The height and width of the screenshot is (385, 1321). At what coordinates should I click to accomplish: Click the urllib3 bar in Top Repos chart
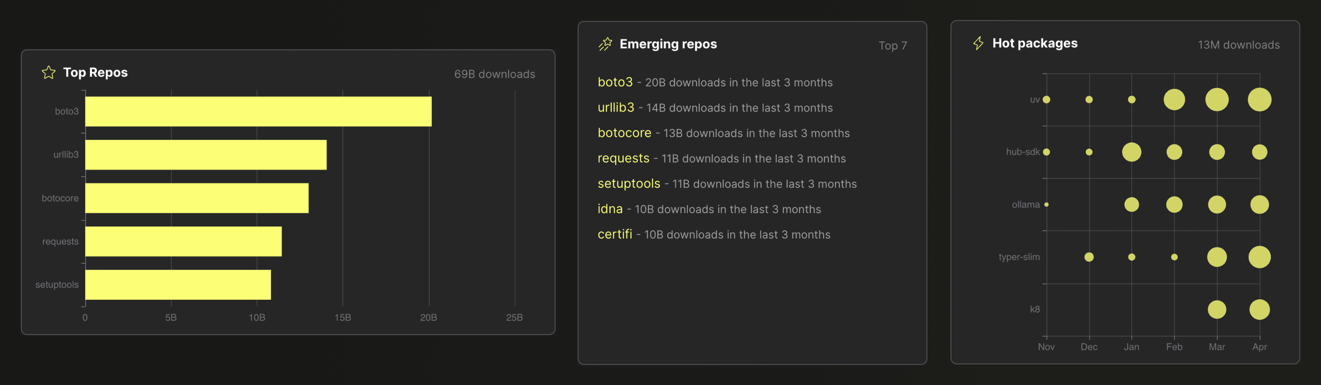pos(206,155)
